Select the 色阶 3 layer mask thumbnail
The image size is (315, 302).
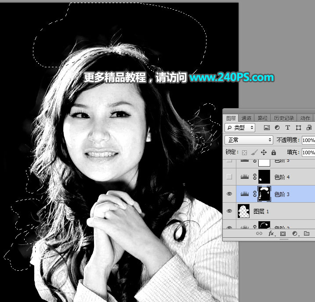[264, 194]
